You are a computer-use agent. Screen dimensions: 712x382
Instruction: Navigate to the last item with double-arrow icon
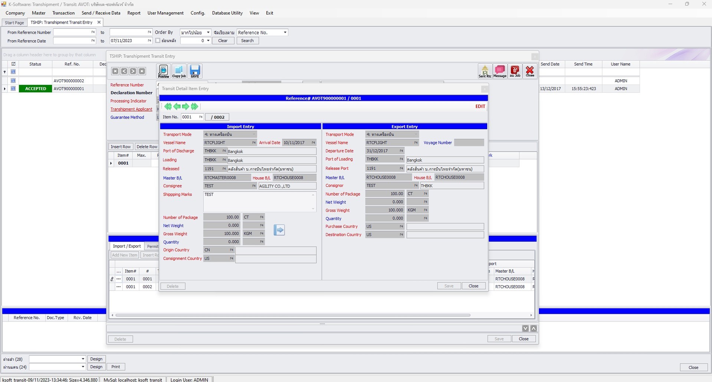click(194, 107)
